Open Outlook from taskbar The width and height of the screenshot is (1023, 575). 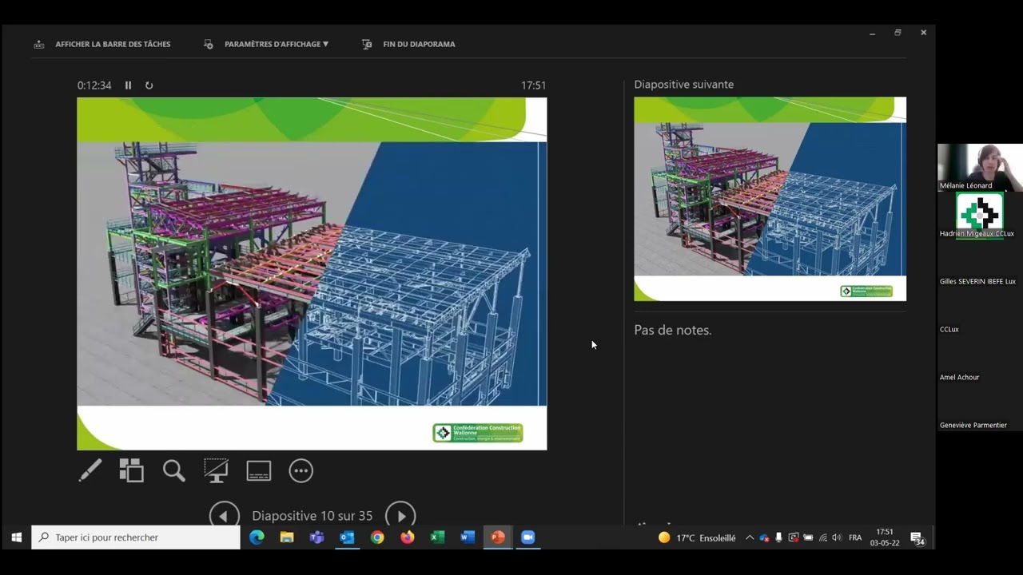pyautogui.click(x=347, y=537)
